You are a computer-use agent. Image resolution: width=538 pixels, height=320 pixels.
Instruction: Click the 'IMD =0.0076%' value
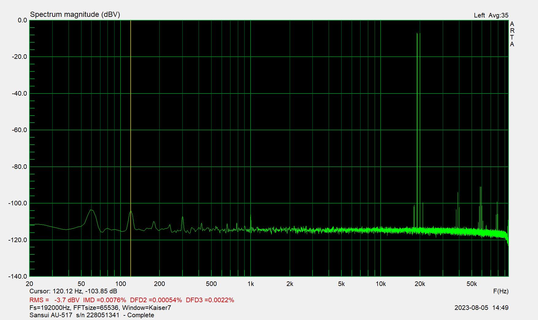tap(105, 300)
